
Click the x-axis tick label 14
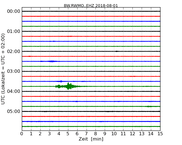coord(151,134)
